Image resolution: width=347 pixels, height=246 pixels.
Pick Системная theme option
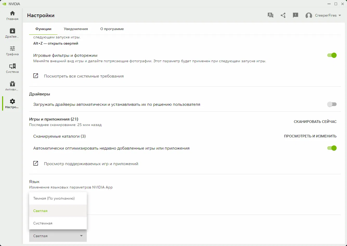(58, 223)
